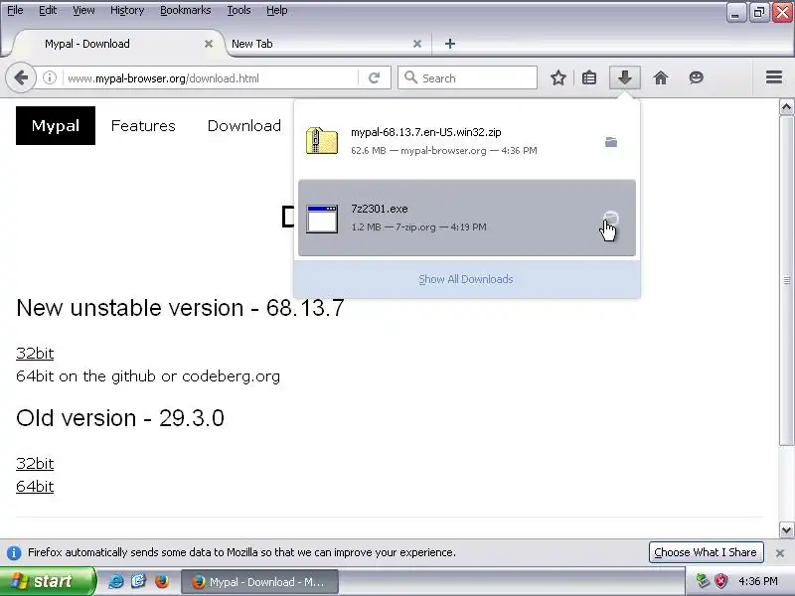Open the middle quick launch icon
The width and height of the screenshot is (795, 596).
(x=139, y=581)
